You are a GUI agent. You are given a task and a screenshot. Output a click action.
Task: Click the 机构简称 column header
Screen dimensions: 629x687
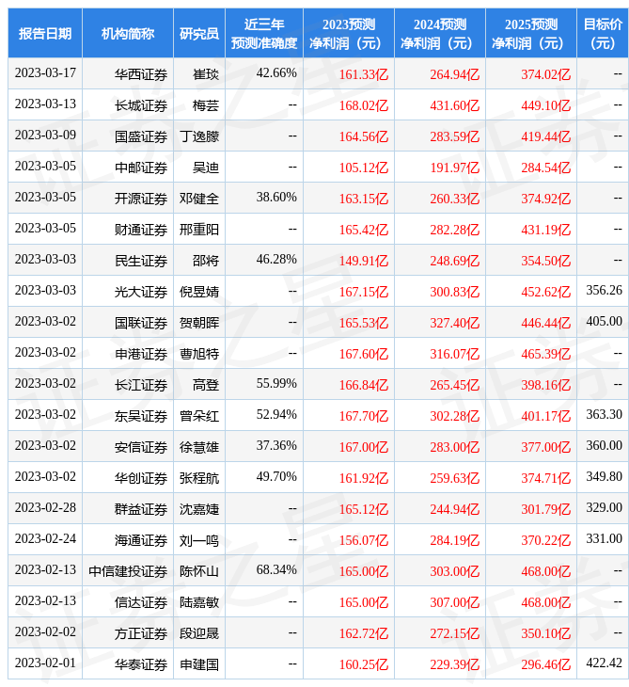(x=128, y=33)
